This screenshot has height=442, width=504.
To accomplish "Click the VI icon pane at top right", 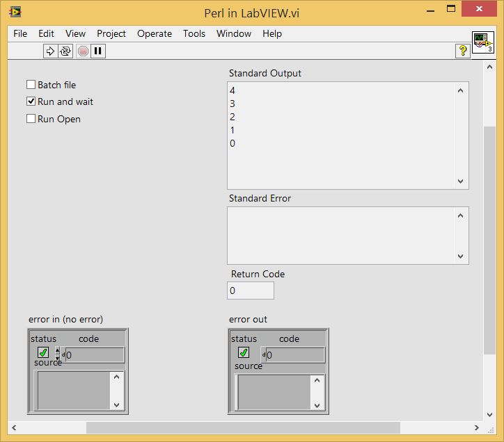I will (483, 42).
